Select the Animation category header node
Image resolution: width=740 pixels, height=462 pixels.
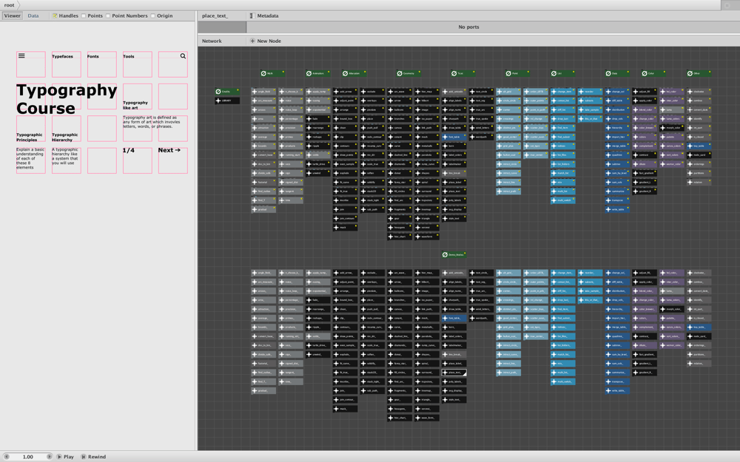317,73
